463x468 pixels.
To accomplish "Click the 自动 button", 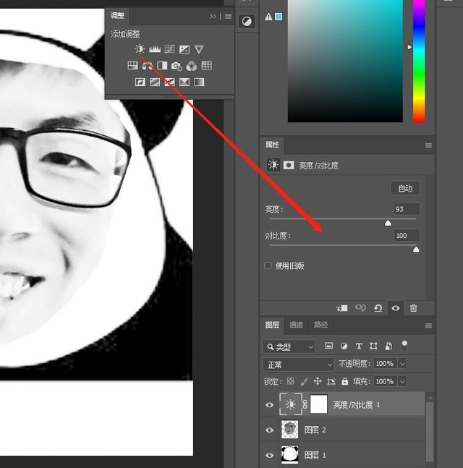I will point(405,188).
